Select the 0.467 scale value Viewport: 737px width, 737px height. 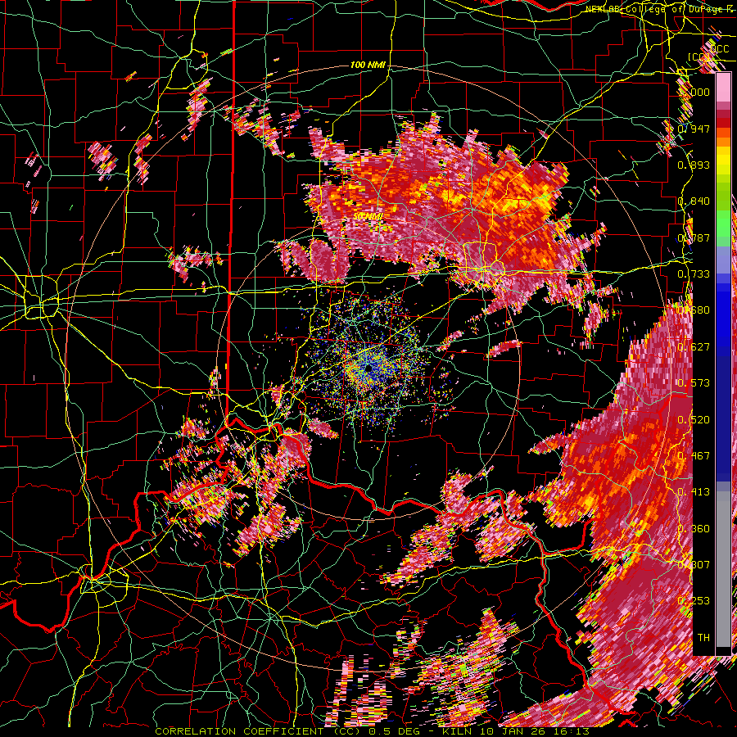694,456
